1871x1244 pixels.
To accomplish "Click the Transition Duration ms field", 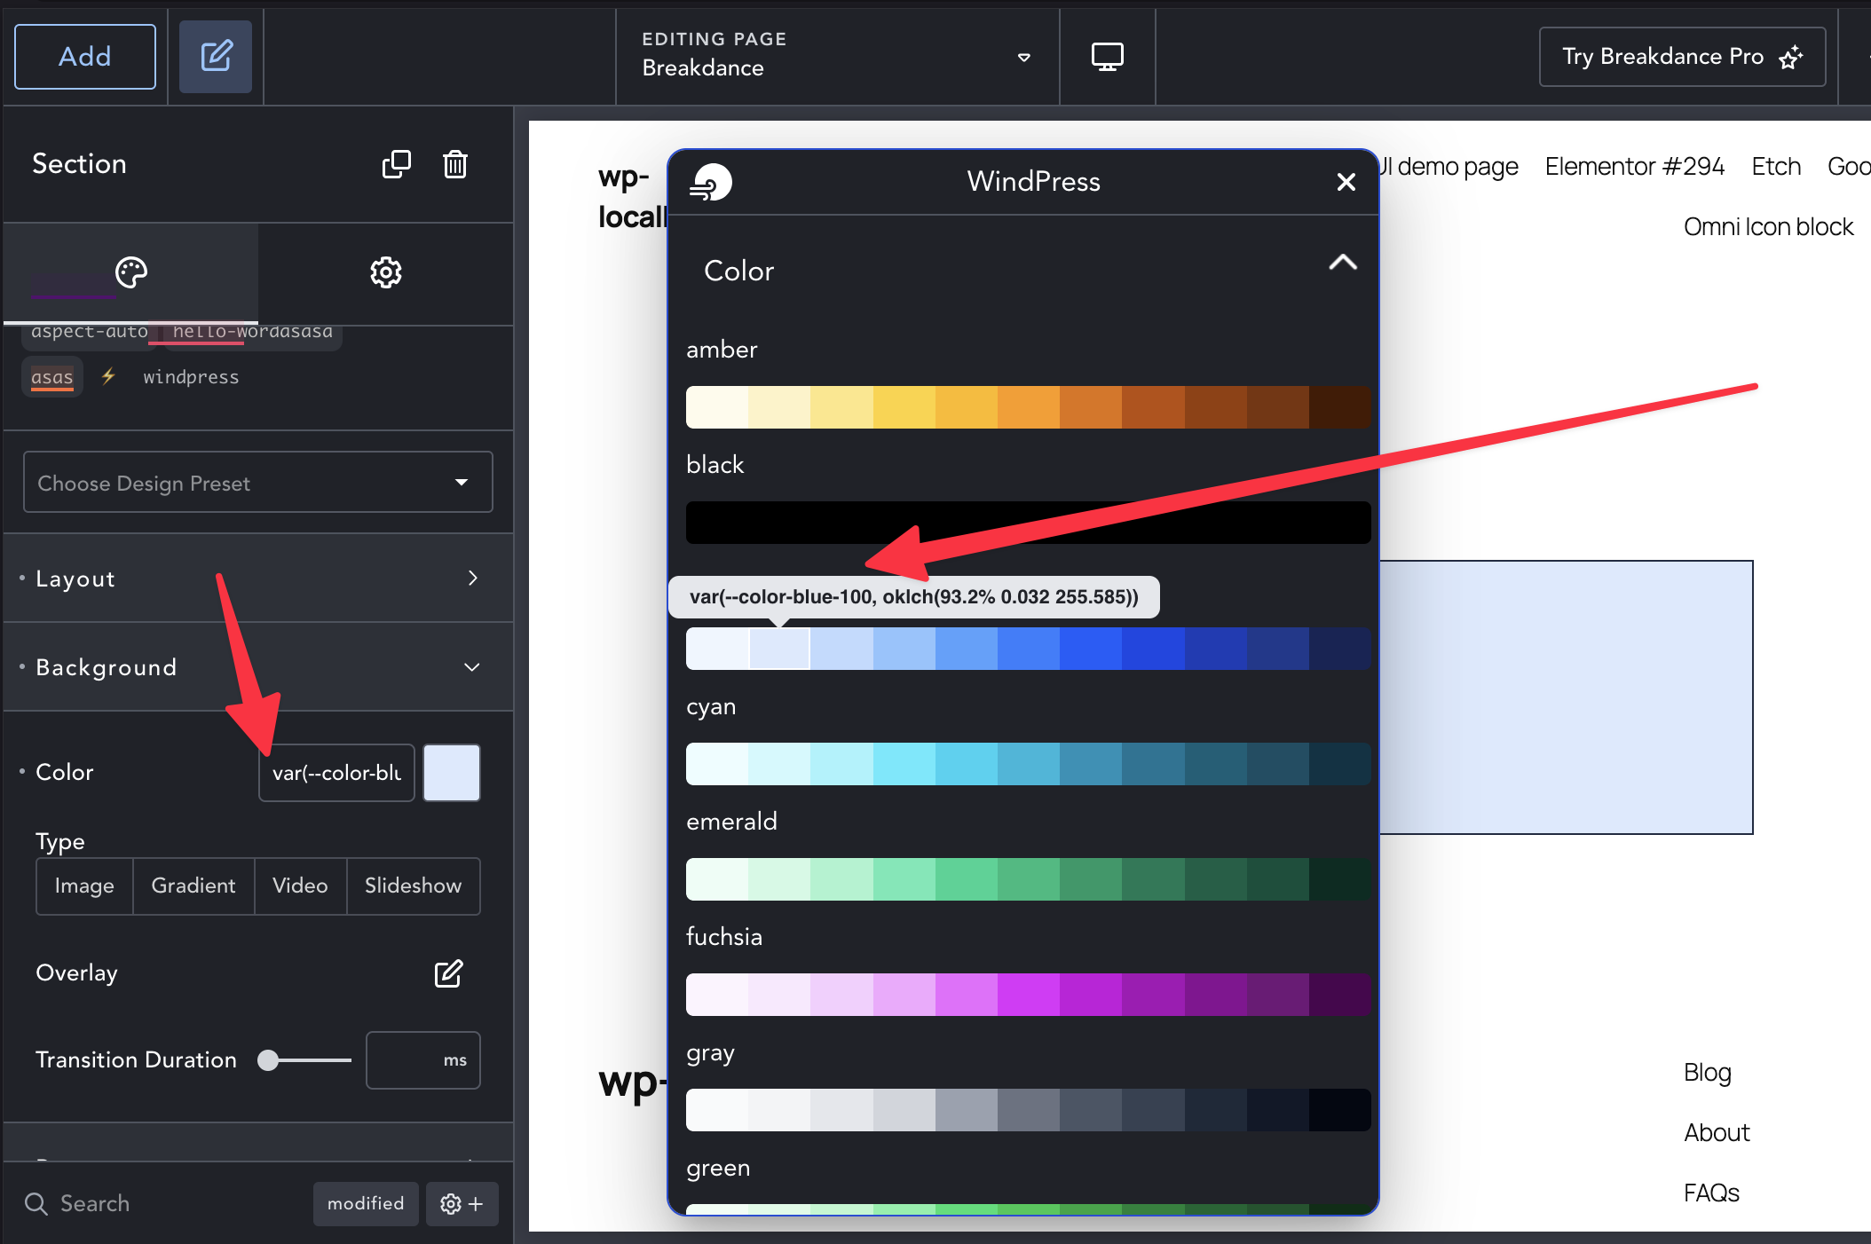I will pos(423,1060).
